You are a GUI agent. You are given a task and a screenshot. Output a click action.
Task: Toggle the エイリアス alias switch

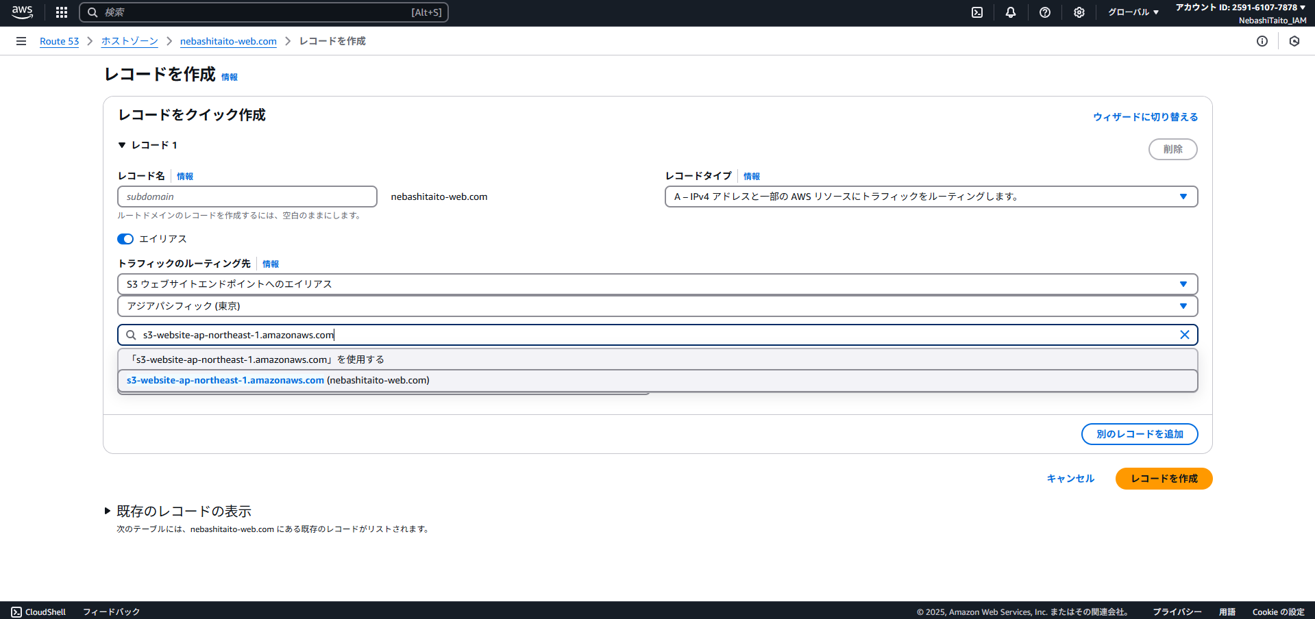(x=125, y=239)
